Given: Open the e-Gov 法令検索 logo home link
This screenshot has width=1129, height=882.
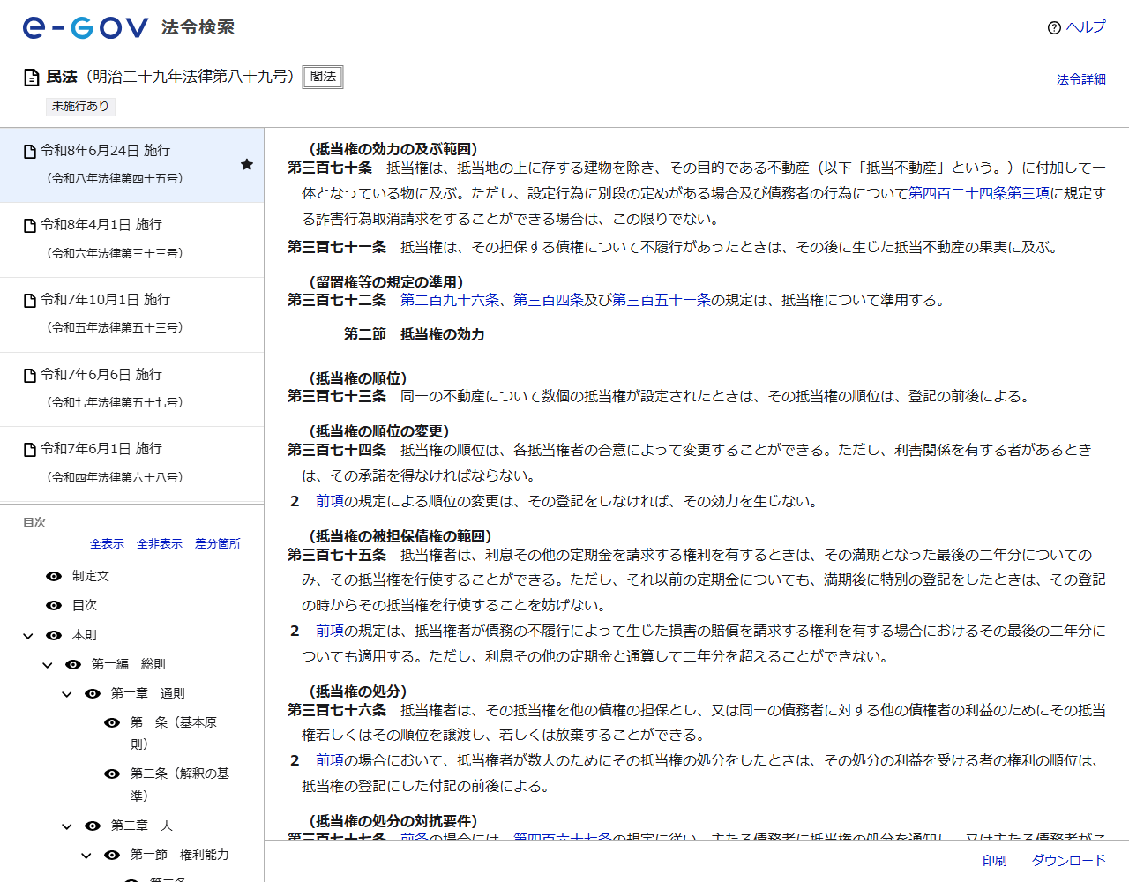Looking at the screenshot, I should (129, 27).
